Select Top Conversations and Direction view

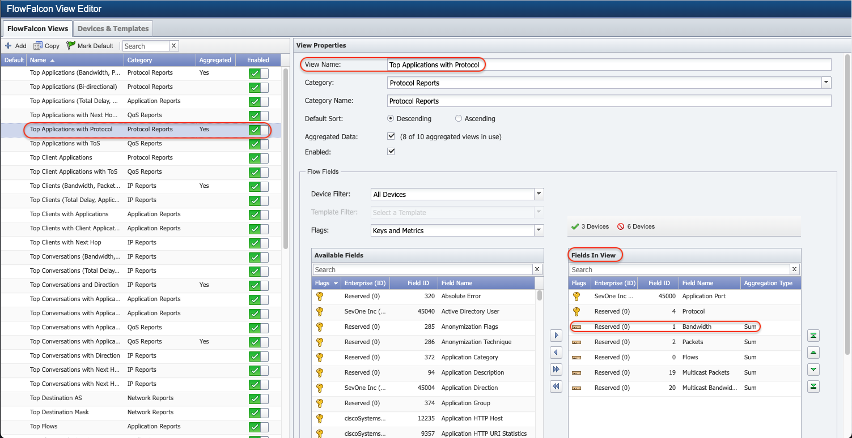click(141, 285)
